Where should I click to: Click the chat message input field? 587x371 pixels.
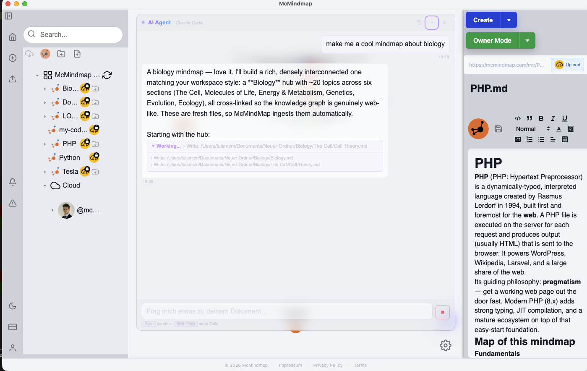pos(287,311)
